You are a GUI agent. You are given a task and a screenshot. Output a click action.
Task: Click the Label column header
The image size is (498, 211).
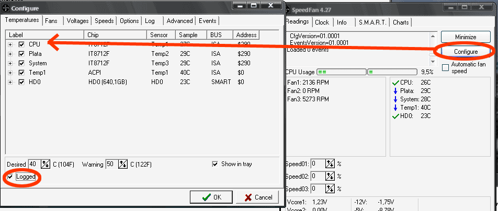tap(45, 35)
